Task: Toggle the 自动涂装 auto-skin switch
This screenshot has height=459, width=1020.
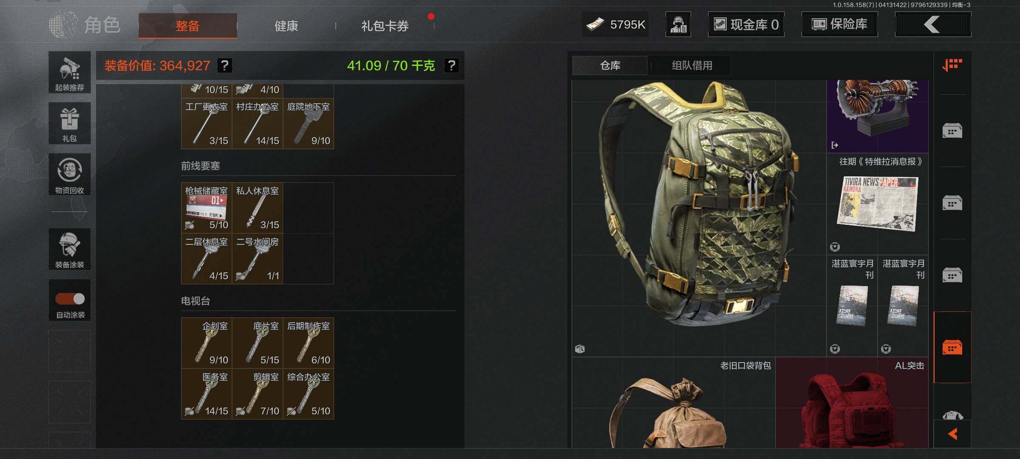Action: pos(70,299)
